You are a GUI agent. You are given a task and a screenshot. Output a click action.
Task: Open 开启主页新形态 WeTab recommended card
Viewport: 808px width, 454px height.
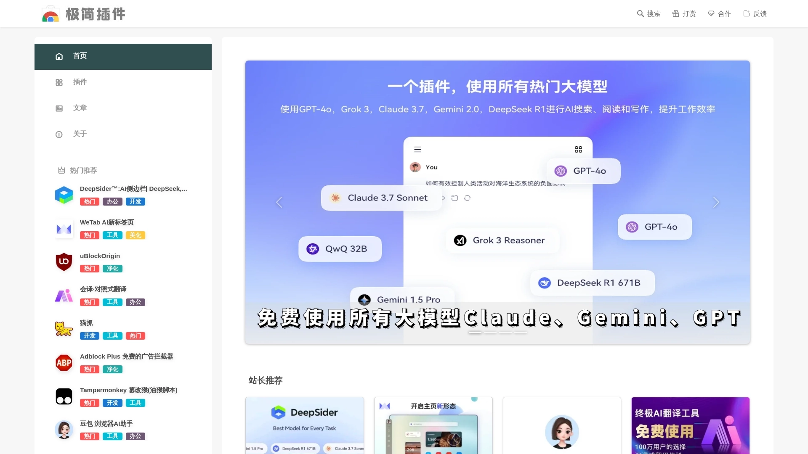point(433,425)
